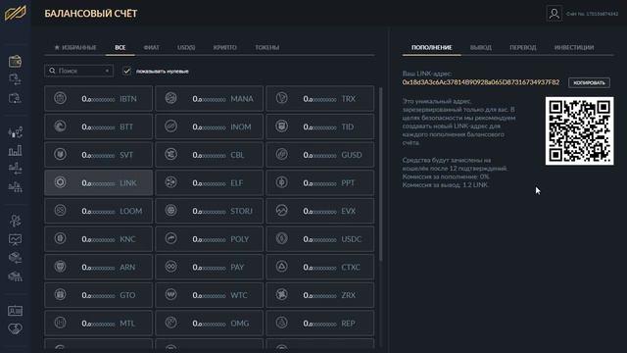Select the MTL balance card
Screen dimensions: 627x353
pyautogui.click(x=98, y=323)
